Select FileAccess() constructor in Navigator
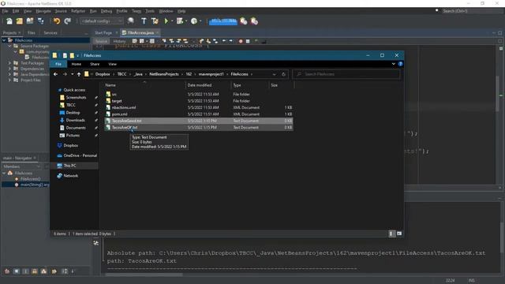Viewport: 505px width, 284px height. (30, 179)
